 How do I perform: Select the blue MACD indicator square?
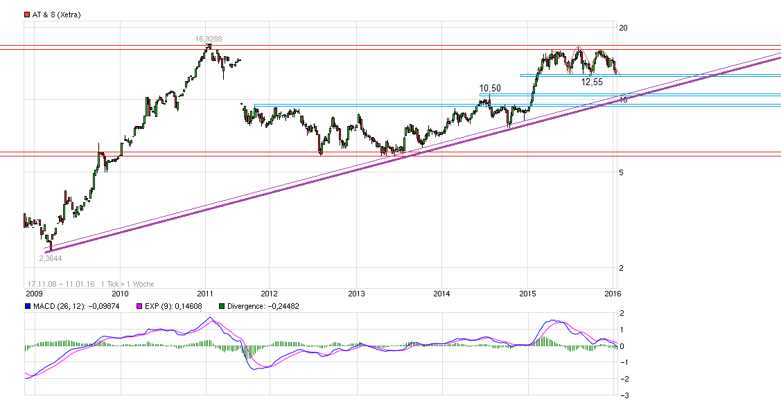27,305
